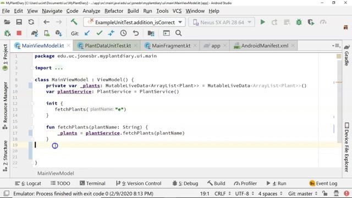Show Git history clock icon
The width and height of the screenshot is (352, 198).
[x=123, y=33]
